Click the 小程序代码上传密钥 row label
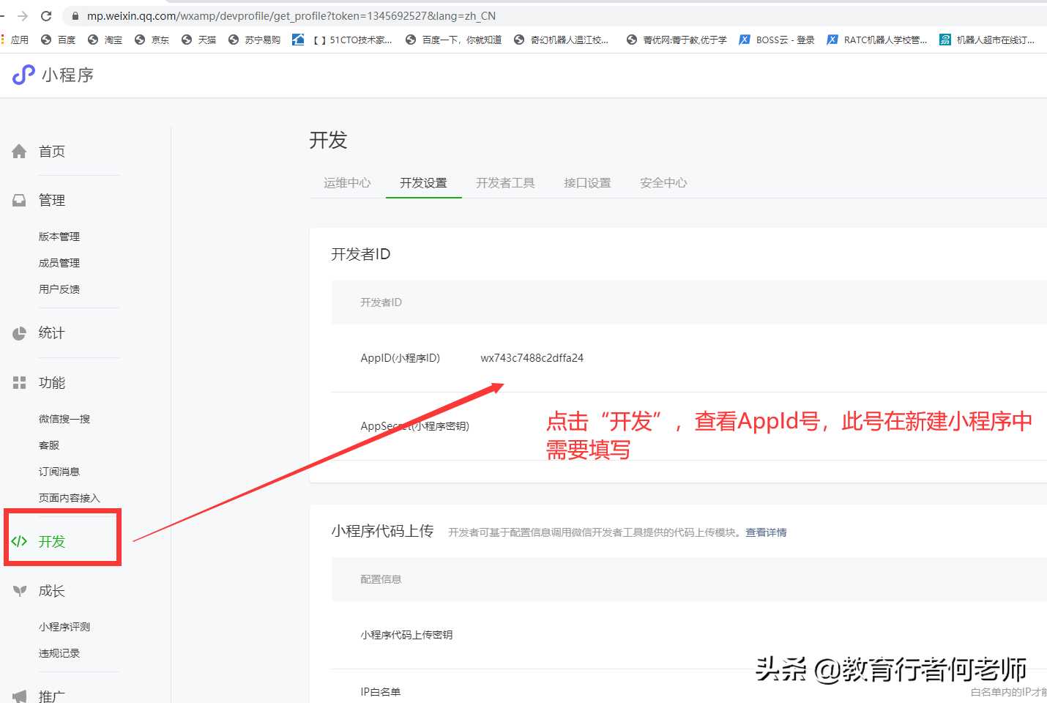Screen dimensions: 1047x703 click(406, 635)
